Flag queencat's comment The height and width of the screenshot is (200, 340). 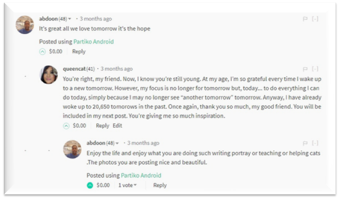[305, 69]
